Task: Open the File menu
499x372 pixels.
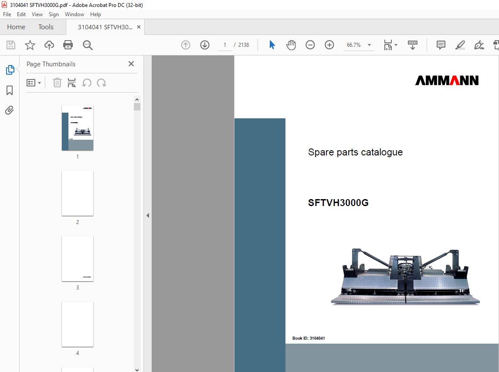Action: pyautogui.click(x=7, y=14)
